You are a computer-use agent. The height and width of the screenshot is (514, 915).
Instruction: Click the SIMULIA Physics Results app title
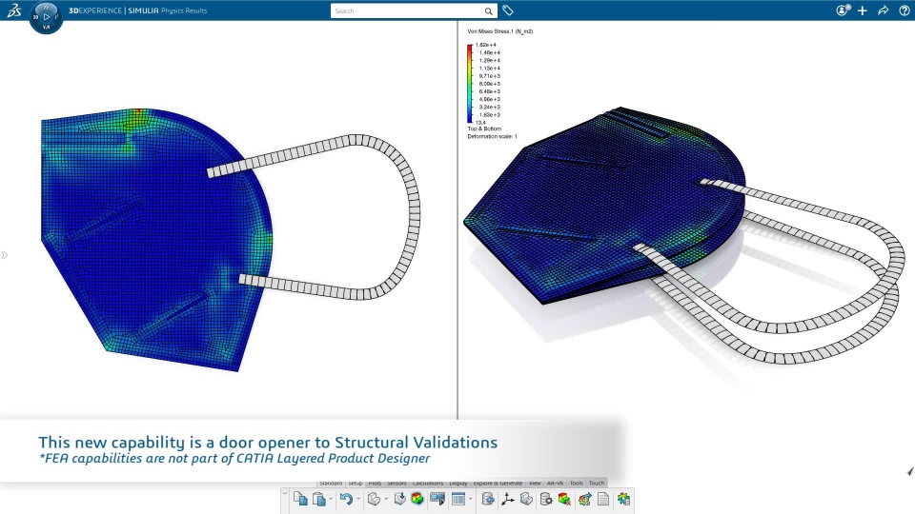168,10
